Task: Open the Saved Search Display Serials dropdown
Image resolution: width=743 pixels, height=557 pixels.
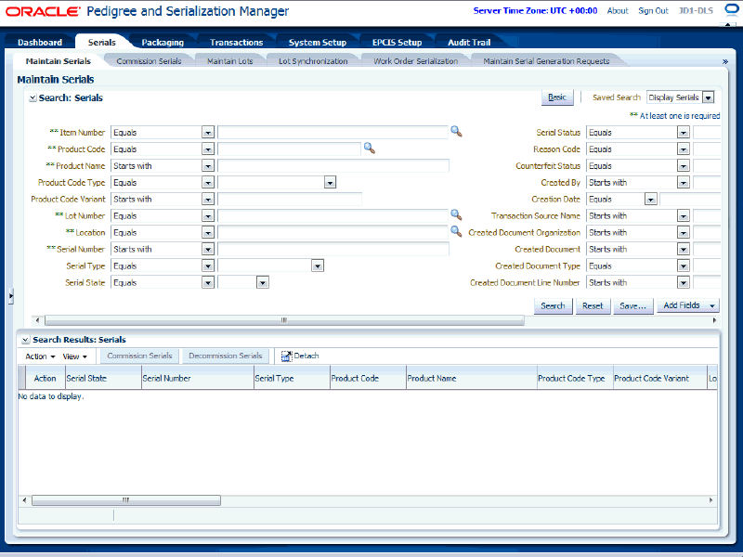Action: pyautogui.click(x=709, y=97)
